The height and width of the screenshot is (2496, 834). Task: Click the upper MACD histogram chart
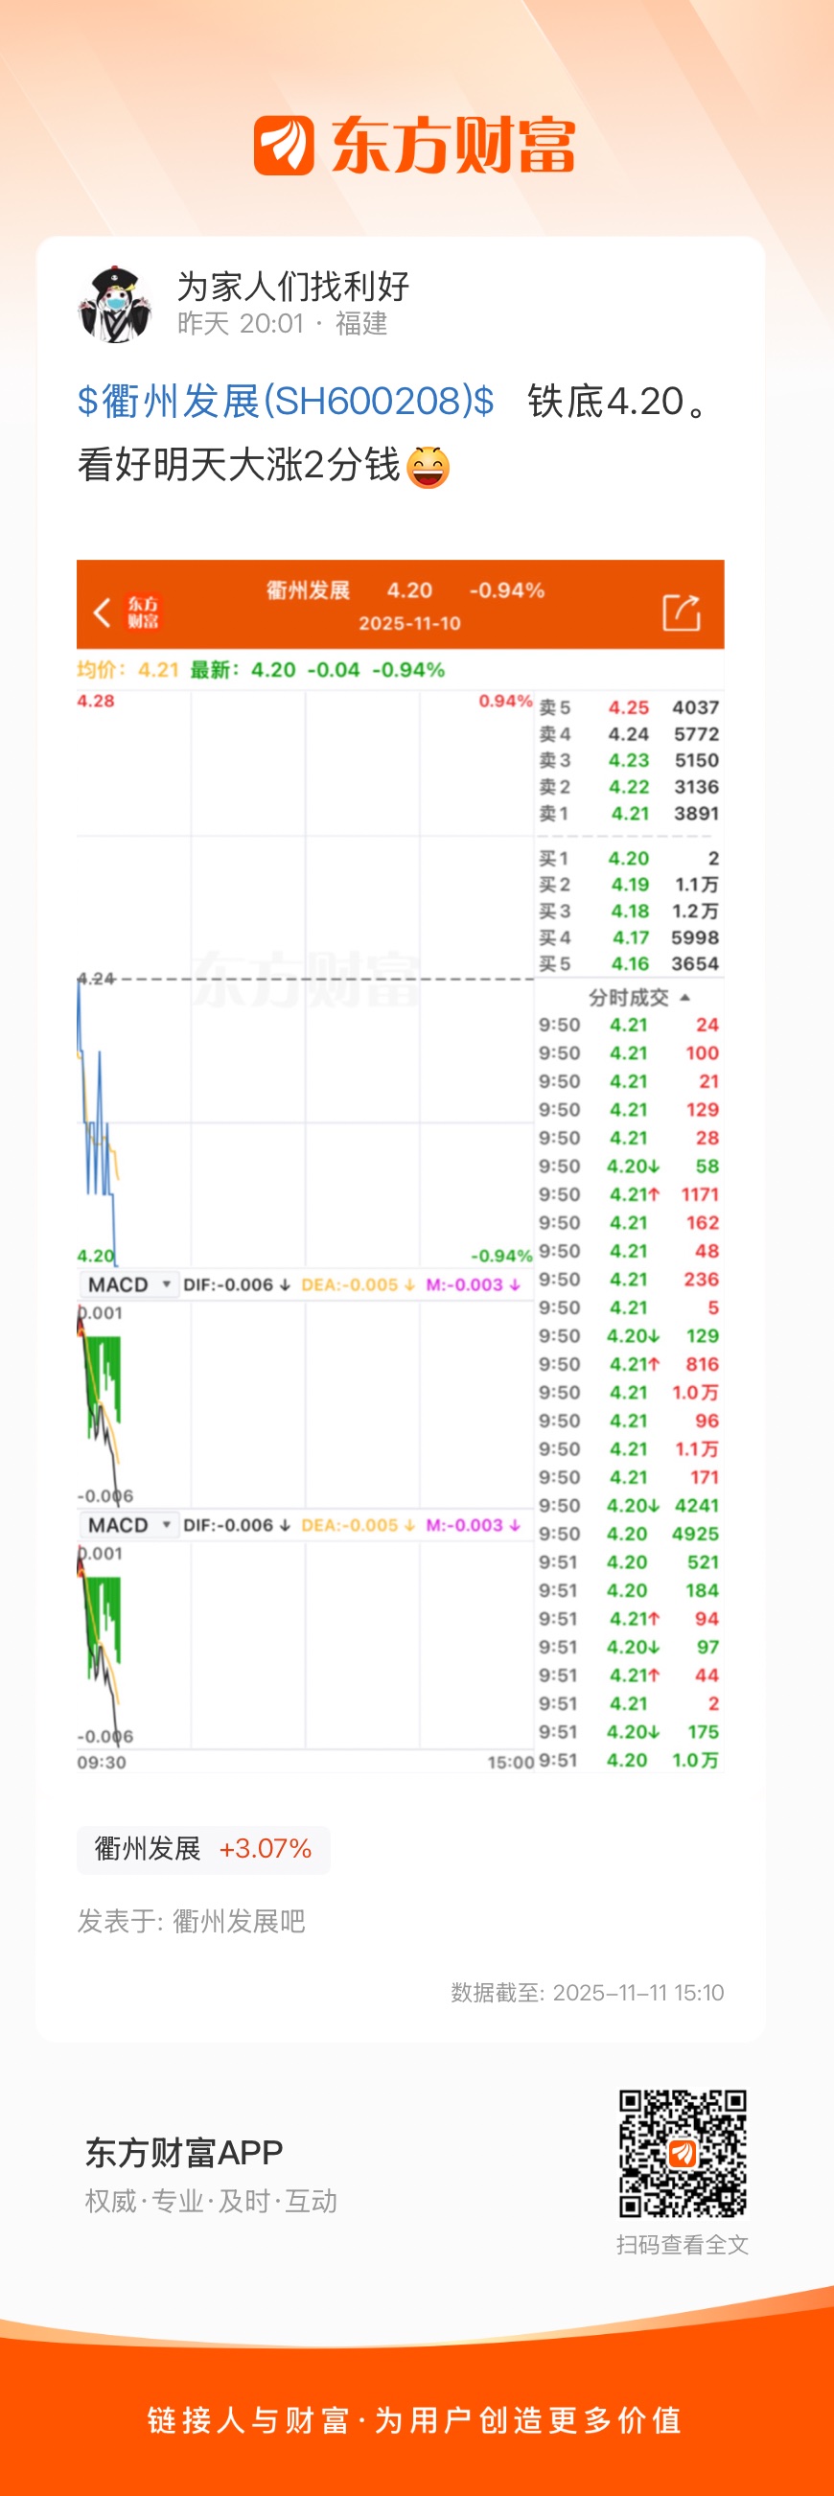[305, 1403]
